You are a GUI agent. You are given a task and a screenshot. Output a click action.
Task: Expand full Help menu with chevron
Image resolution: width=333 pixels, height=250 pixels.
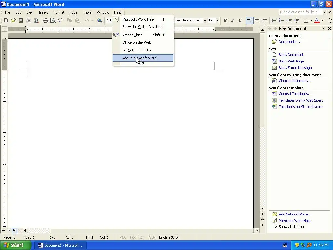(x=143, y=63)
